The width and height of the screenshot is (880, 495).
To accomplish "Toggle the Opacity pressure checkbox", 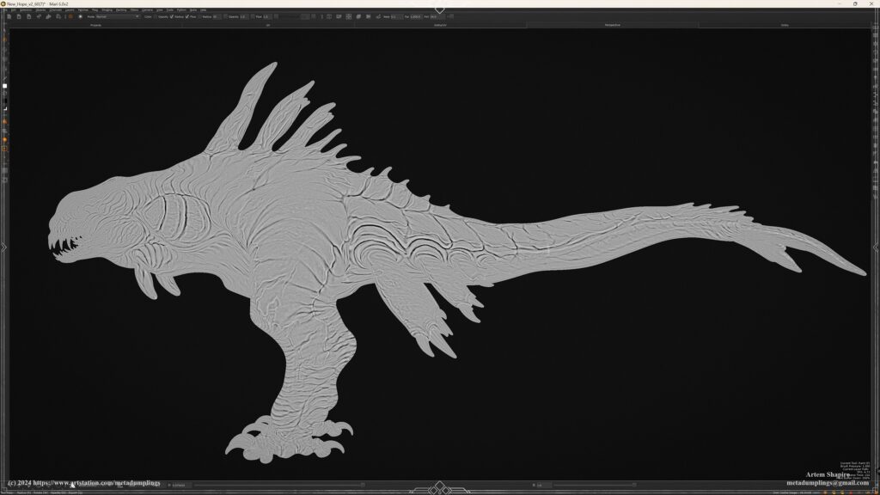I will (155, 16).
